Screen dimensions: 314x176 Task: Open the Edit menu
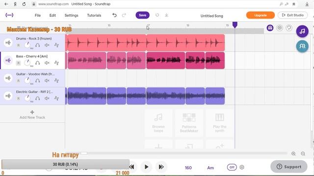[x=52, y=15]
